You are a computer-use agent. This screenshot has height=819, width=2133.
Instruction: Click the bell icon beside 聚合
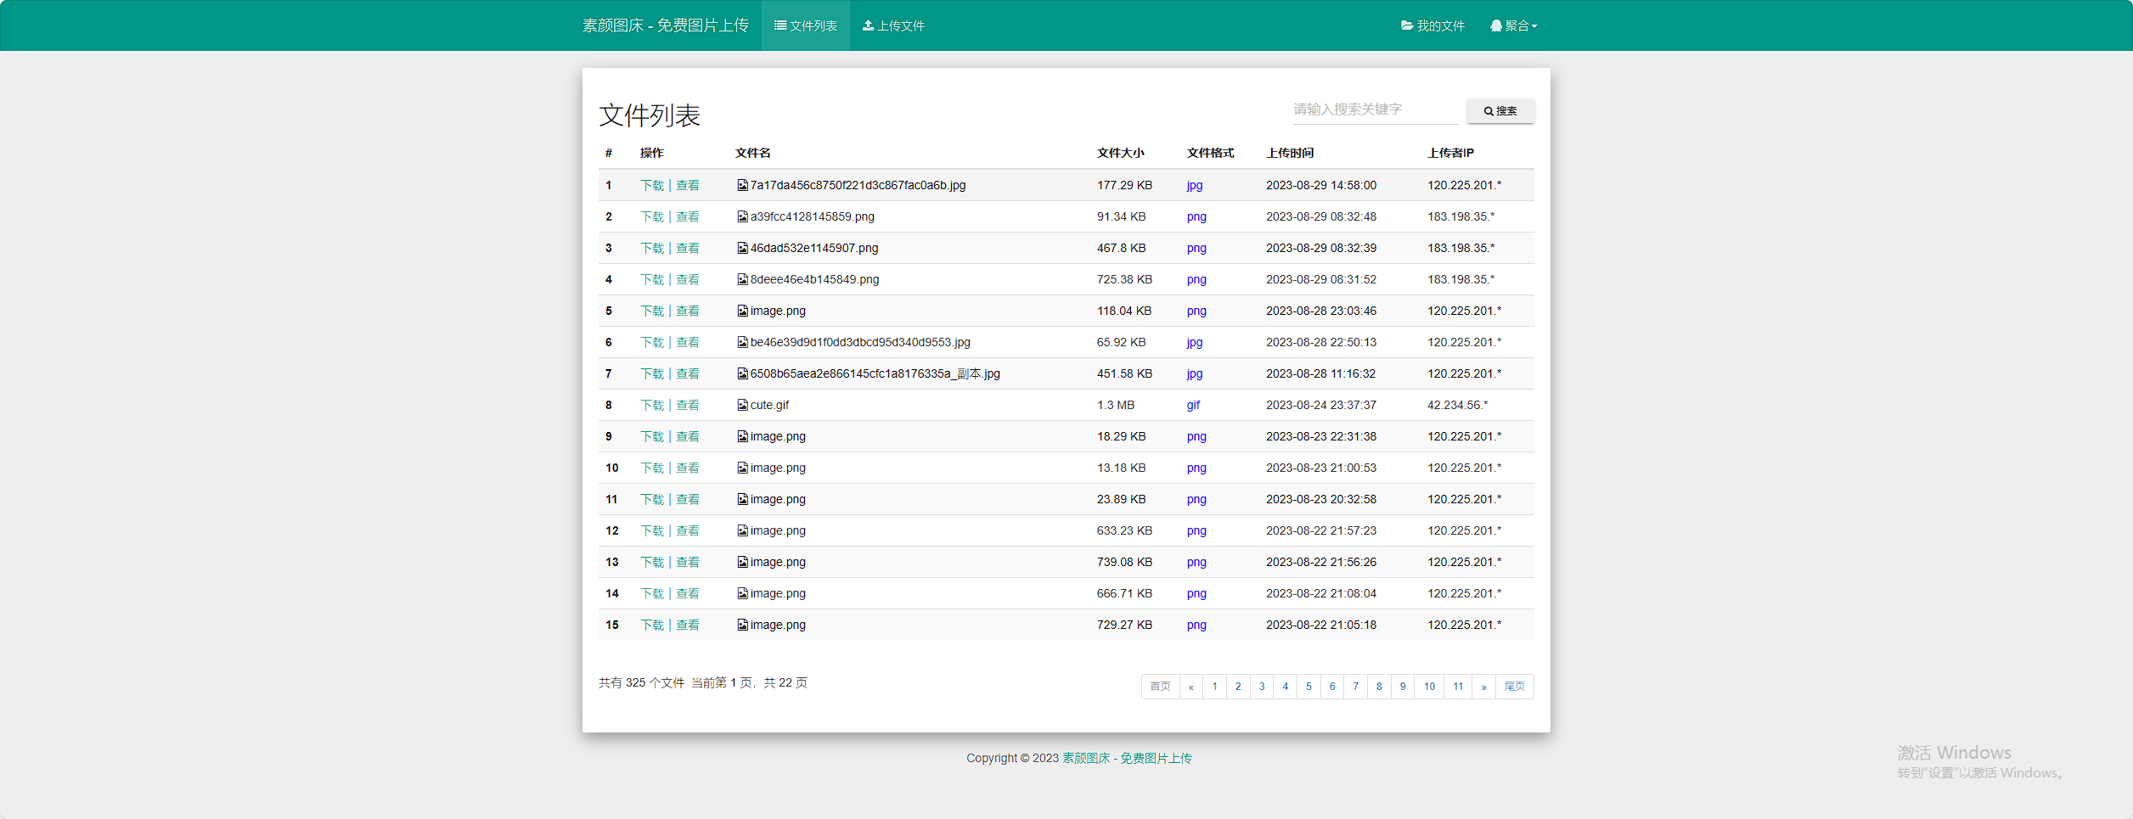pos(1494,25)
